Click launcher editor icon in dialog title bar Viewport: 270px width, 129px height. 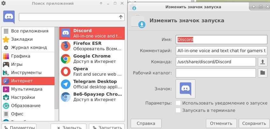tap(133, 7)
